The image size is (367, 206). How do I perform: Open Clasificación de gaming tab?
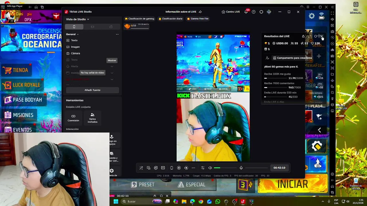pos(140,19)
